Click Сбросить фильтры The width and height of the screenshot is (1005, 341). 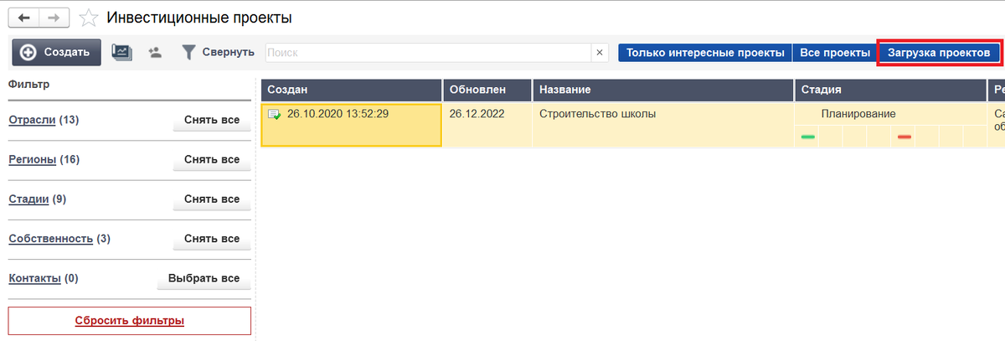pyautogui.click(x=130, y=320)
